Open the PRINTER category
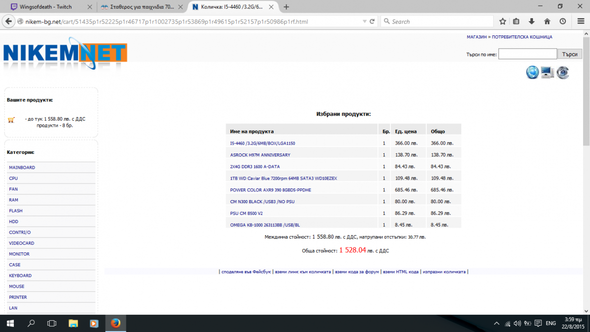Screen dimensions: 590x332 click(x=18, y=297)
